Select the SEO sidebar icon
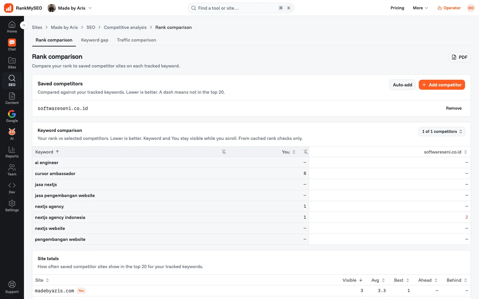The height and width of the screenshot is (299, 479). pos(12,81)
